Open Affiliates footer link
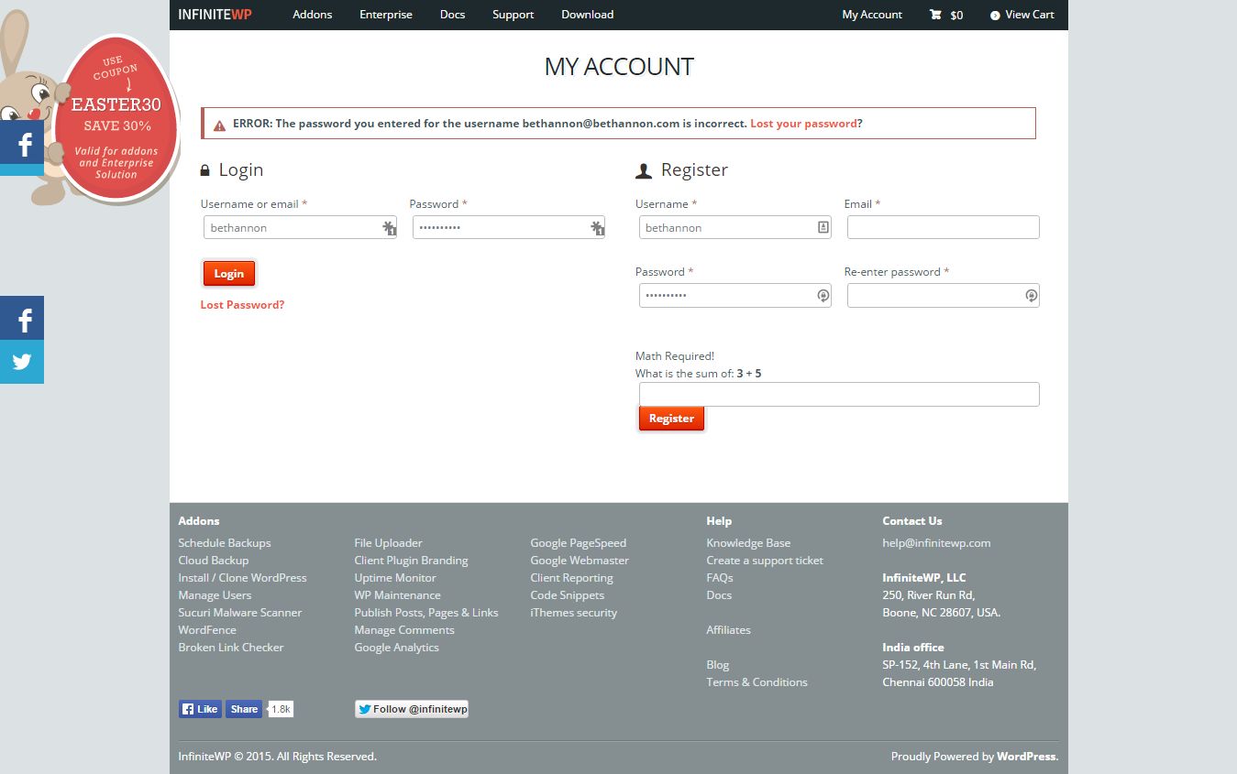Image resolution: width=1237 pixels, height=774 pixels. [729, 630]
